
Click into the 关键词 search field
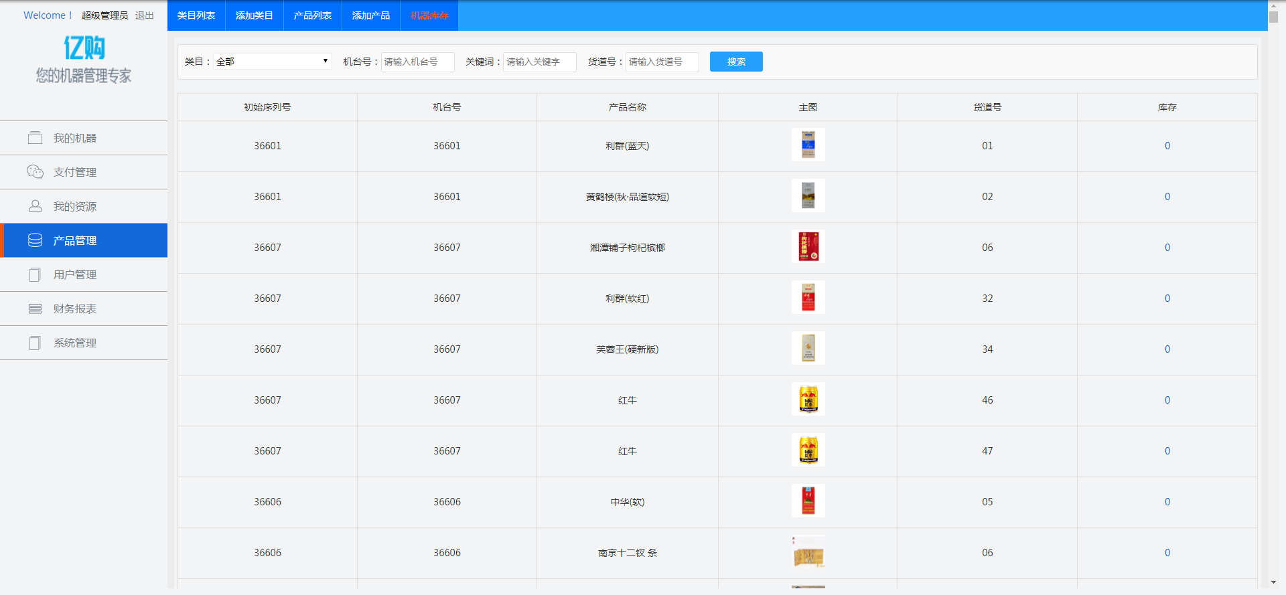point(539,62)
